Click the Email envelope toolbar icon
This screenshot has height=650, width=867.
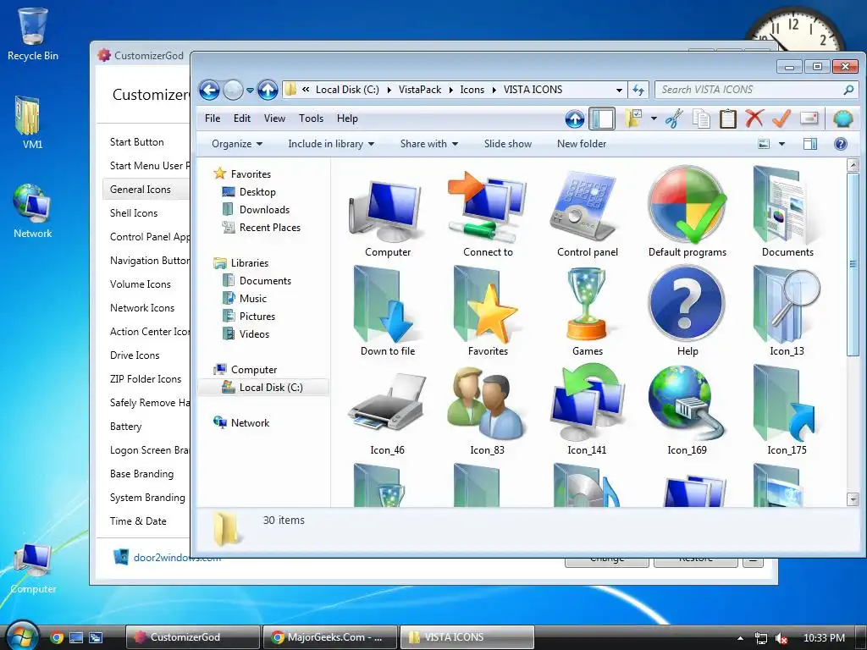coord(809,118)
